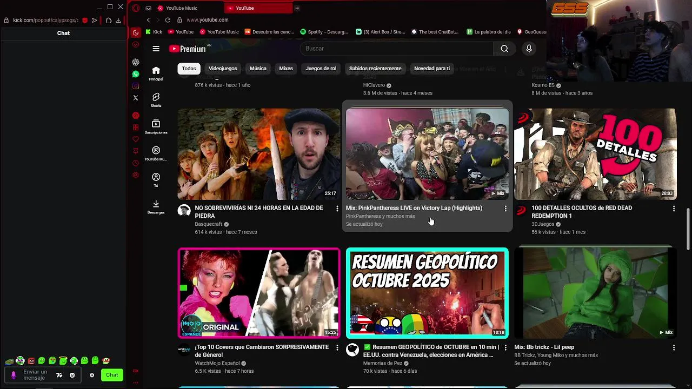
Task: Click the search magnifier button
Action: tap(504, 49)
